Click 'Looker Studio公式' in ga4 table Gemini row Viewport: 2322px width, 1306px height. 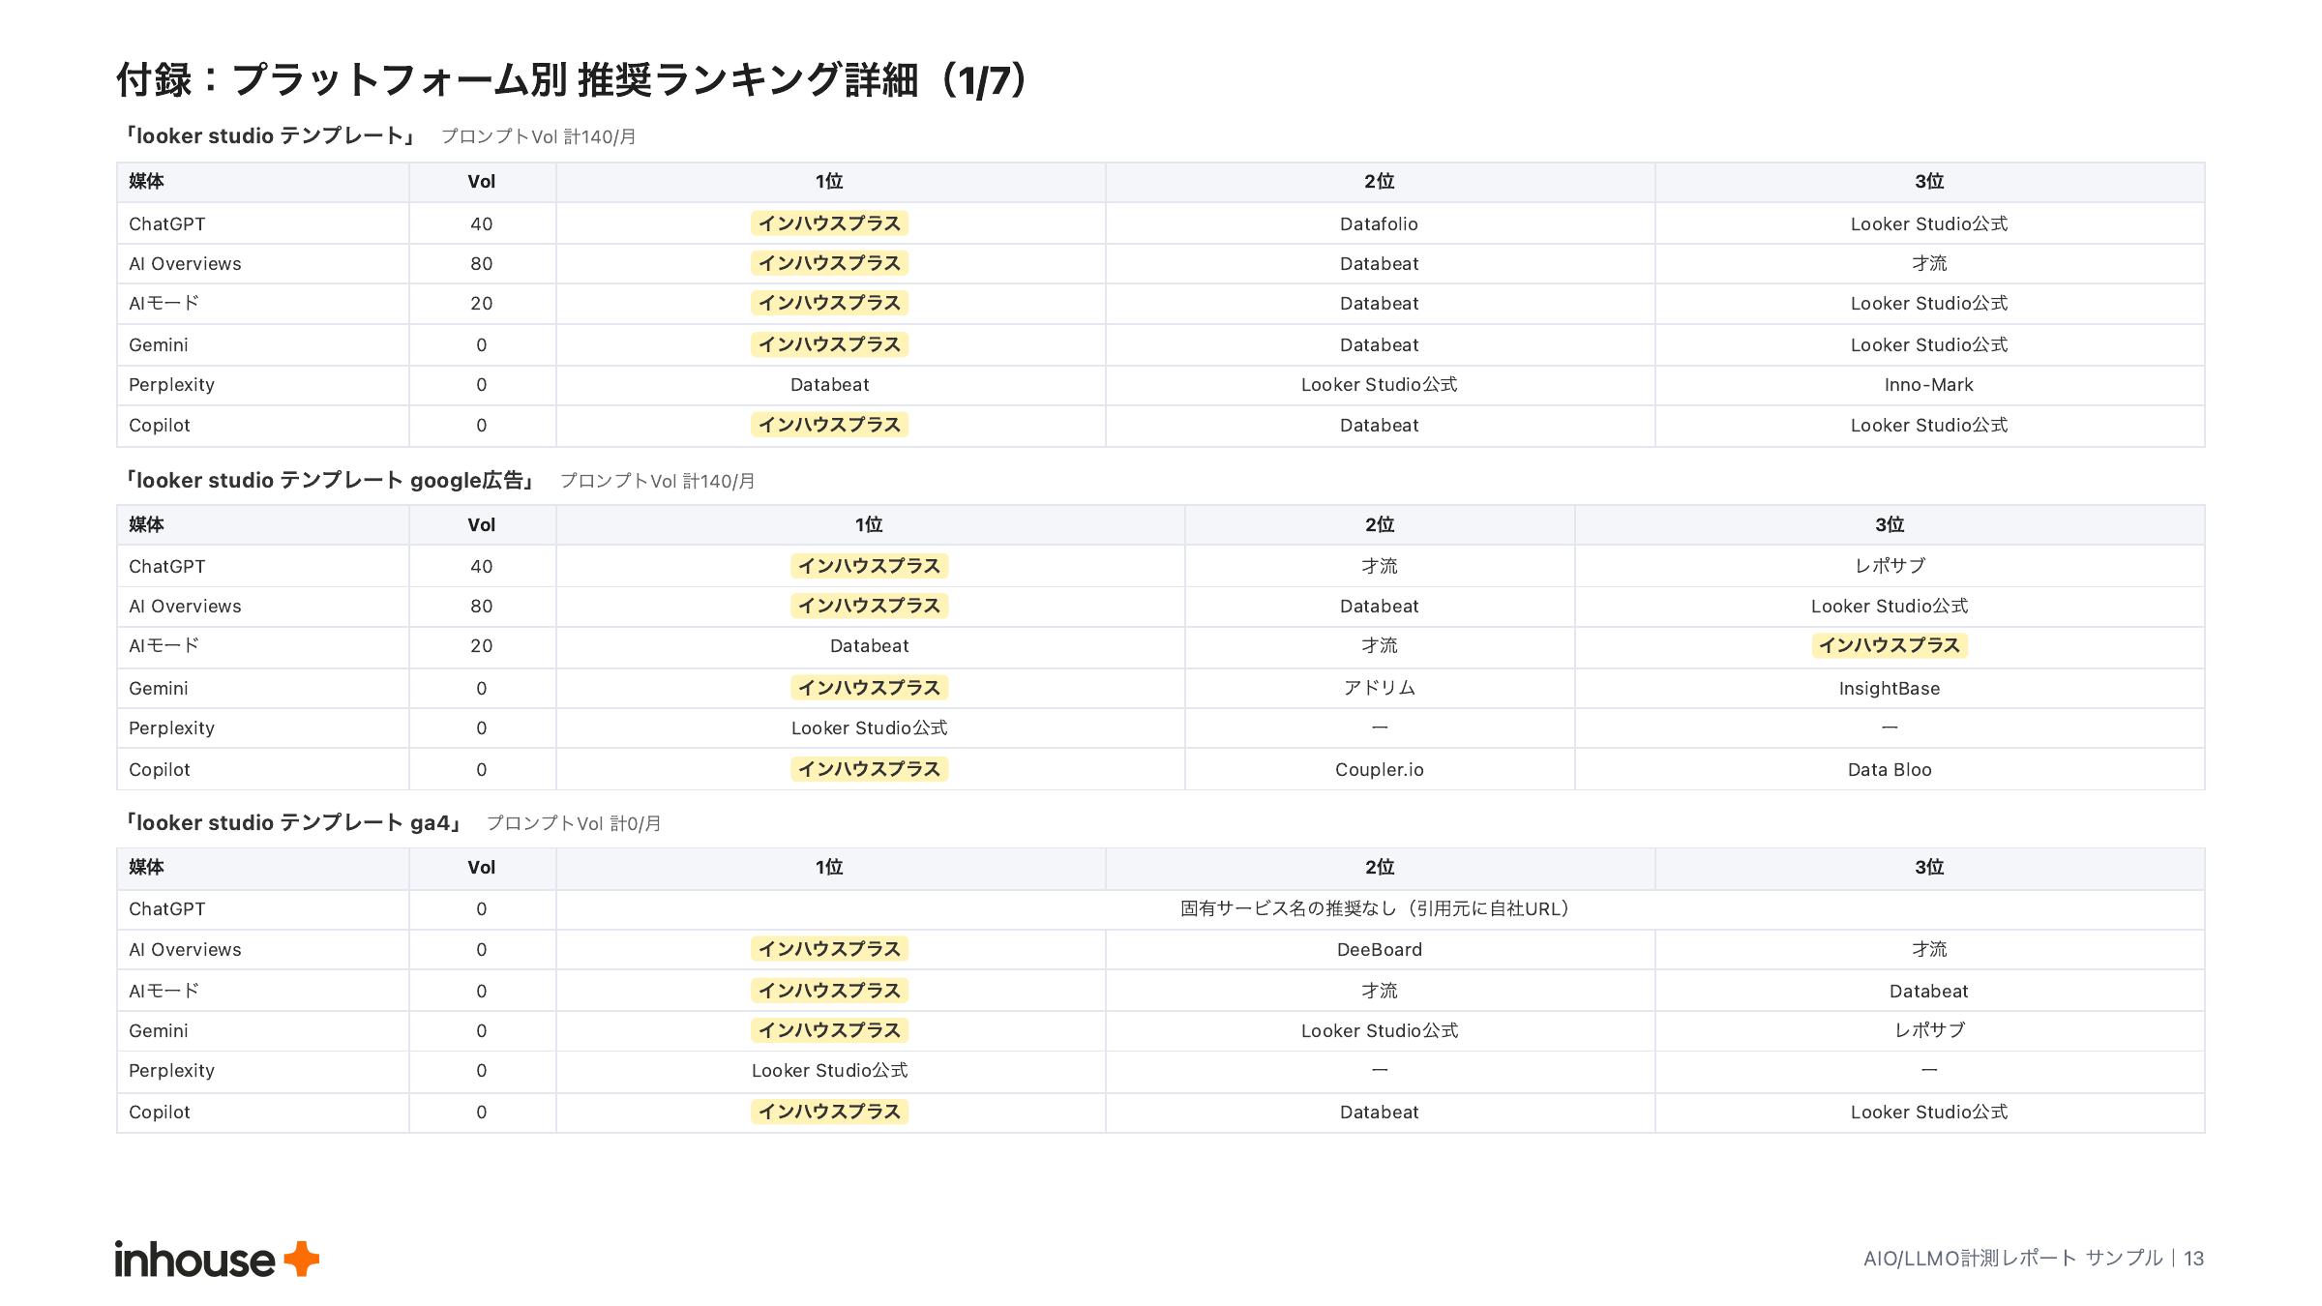[1379, 1031]
